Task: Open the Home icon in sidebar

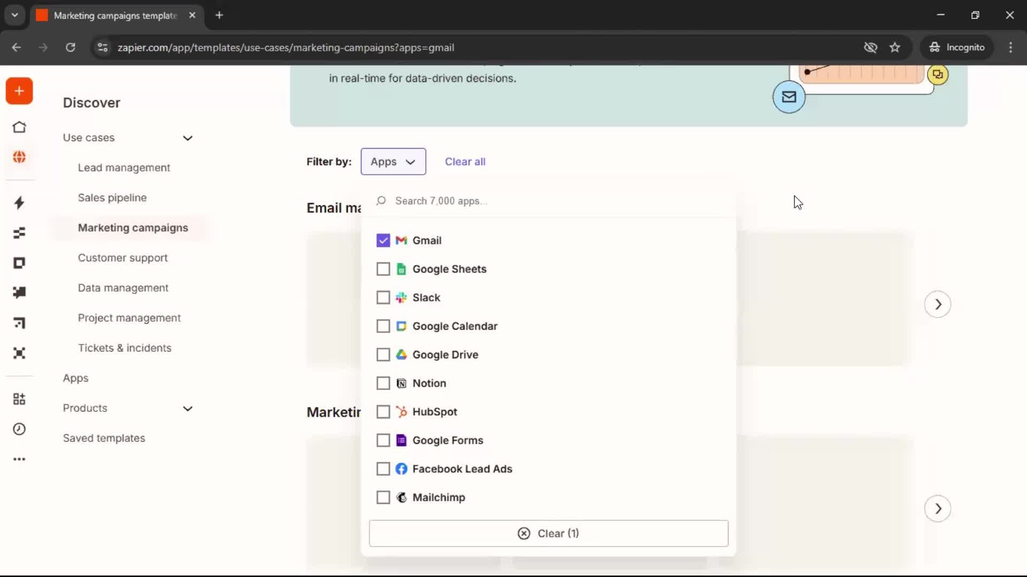Action: [x=19, y=127]
